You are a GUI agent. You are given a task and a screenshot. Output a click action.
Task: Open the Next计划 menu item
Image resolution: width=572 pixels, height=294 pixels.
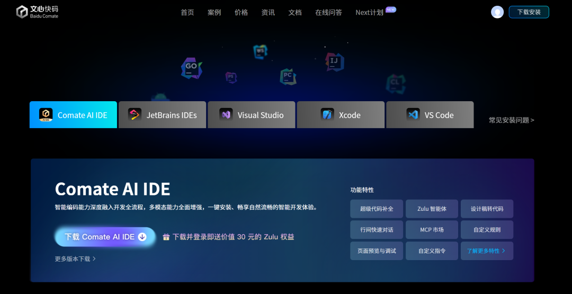coord(370,12)
